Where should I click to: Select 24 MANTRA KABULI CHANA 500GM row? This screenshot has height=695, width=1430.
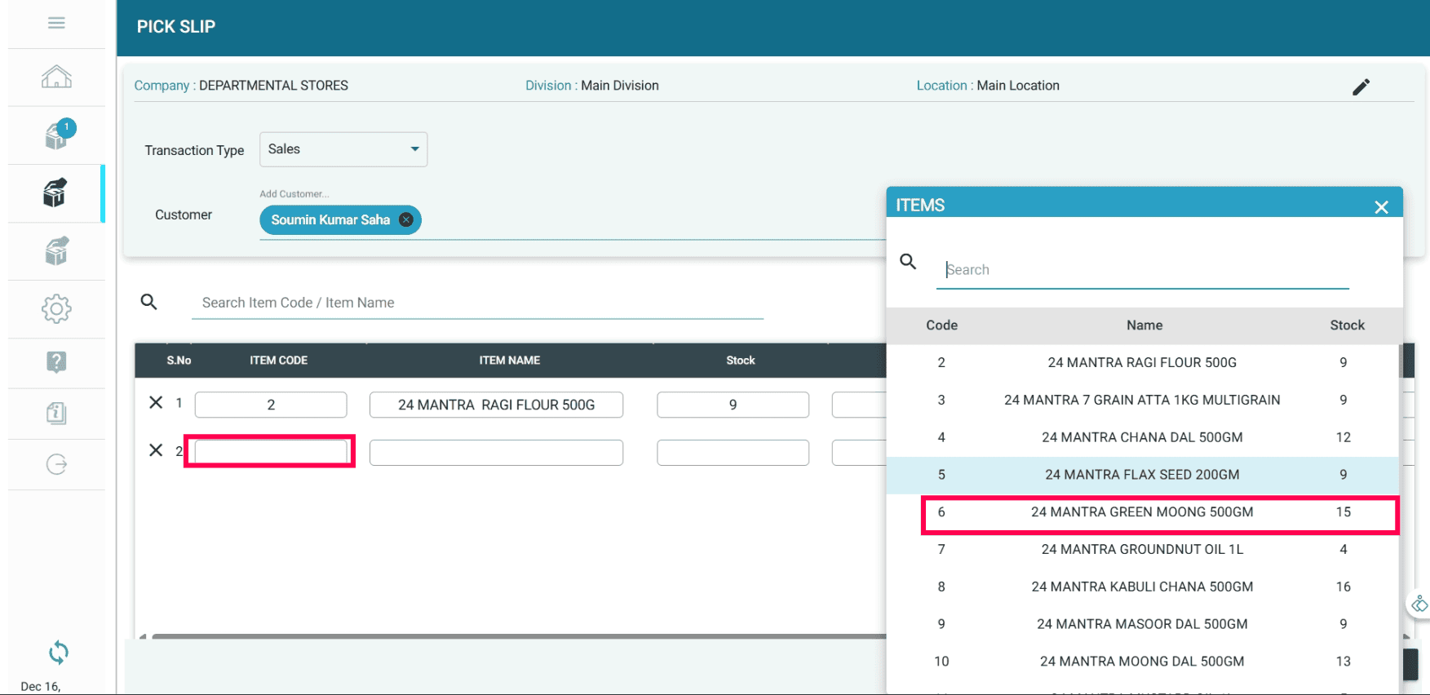click(x=1142, y=587)
